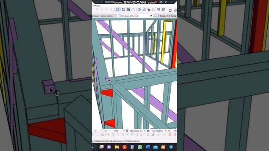
Task: Open Calculator from the taskbar
Action: 132,147
